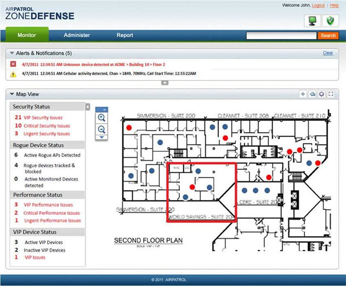The height and width of the screenshot is (286, 346).
Task: Click the green shield checkmark icon
Action: click(330, 21)
